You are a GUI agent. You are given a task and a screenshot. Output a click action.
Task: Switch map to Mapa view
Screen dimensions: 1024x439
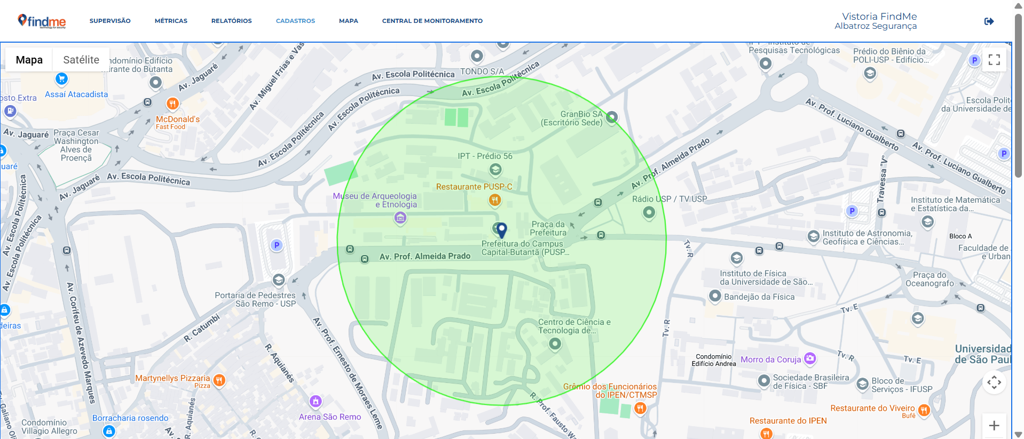coord(29,60)
